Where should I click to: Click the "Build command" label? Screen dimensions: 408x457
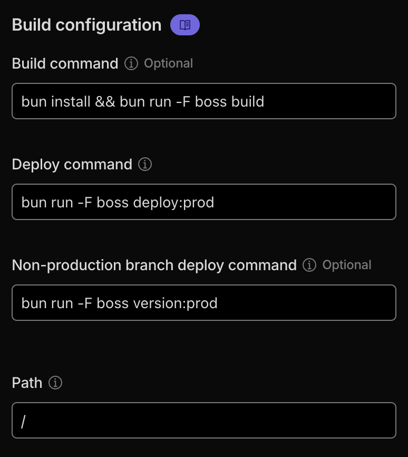pos(65,64)
